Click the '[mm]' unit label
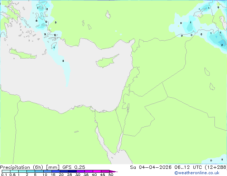 (x=53, y=167)
